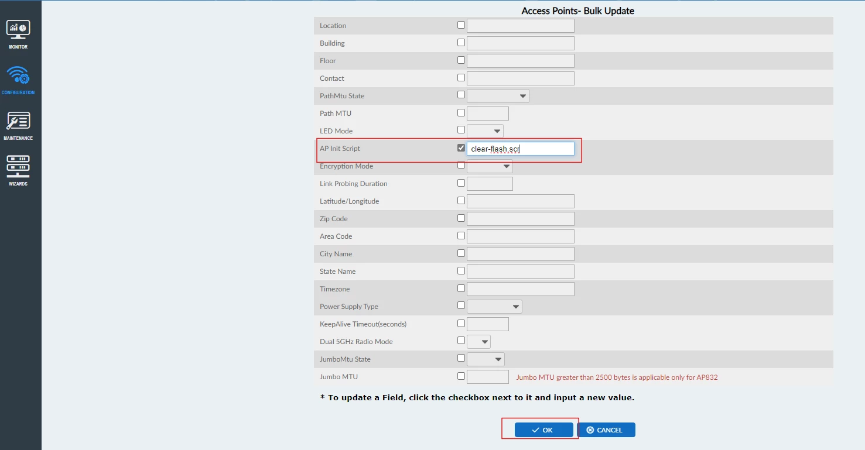Open the LED Mode dropdown

pyautogui.click(x=485, y=131)
